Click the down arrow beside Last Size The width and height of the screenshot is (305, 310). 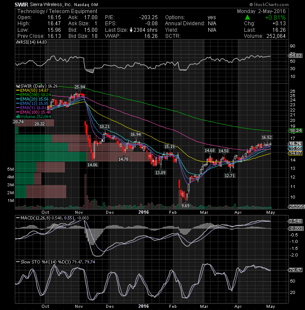click(131, 30)
